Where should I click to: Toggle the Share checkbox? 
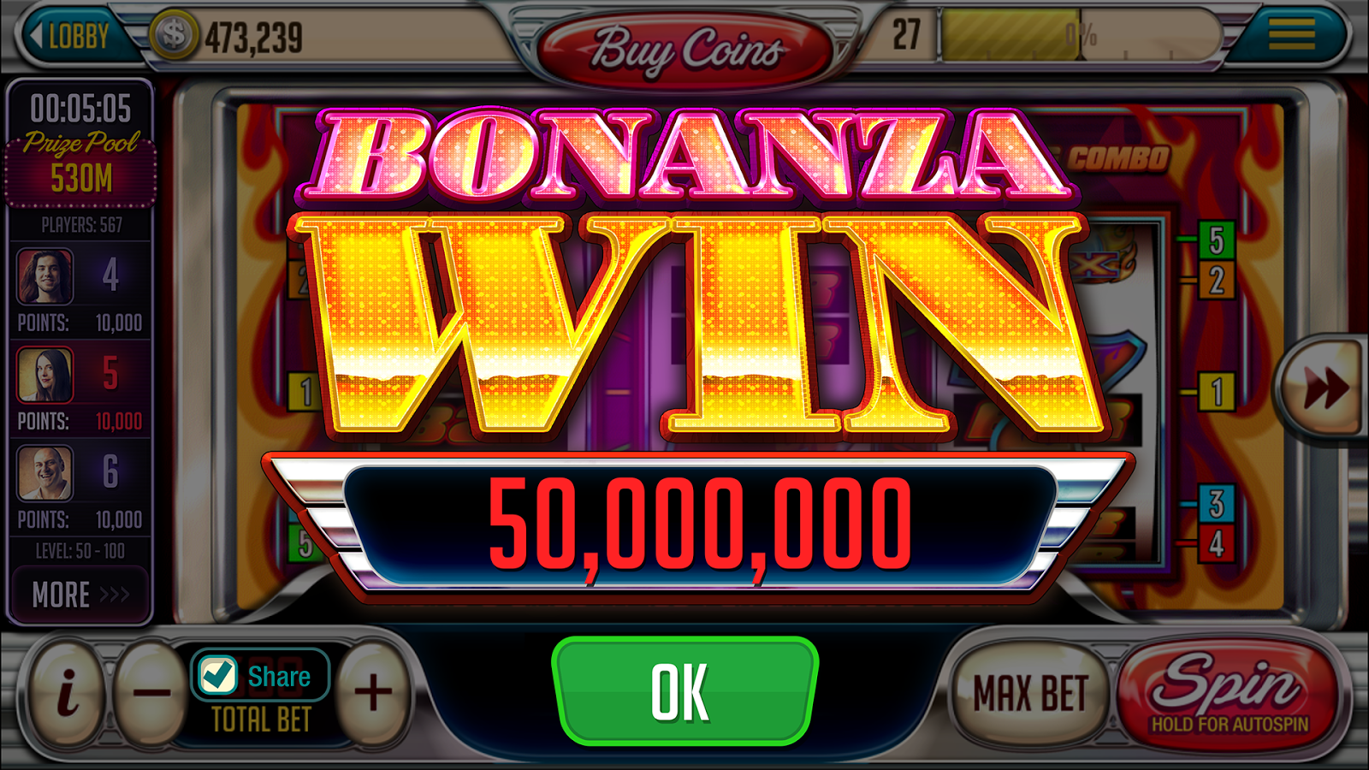[x=217, y=676]
